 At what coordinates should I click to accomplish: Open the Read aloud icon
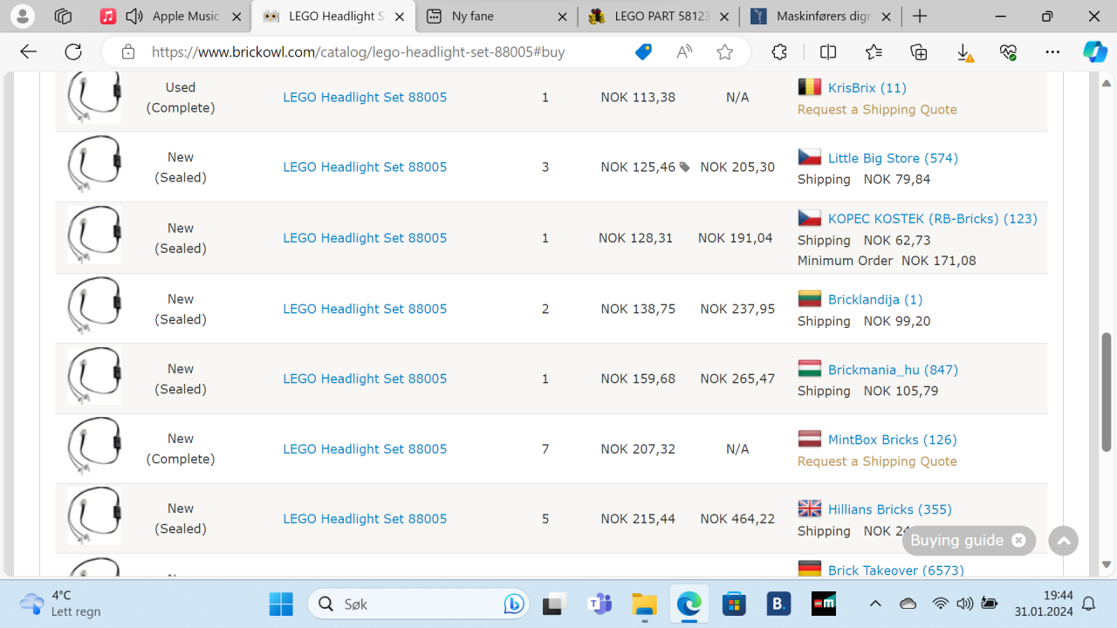[x=685, y=52]
